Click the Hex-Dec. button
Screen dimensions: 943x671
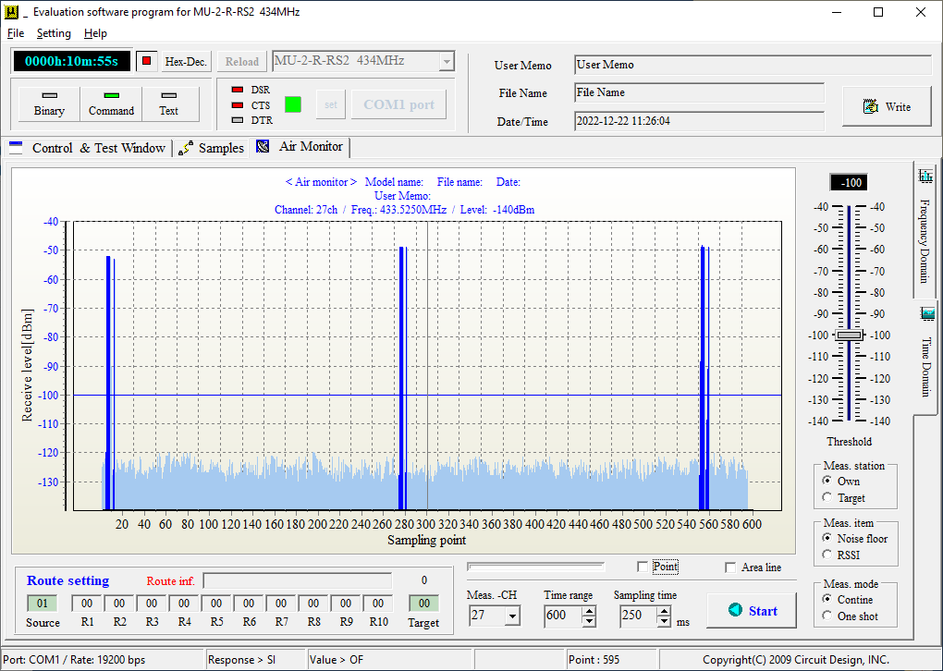click(x=186, y=61)
